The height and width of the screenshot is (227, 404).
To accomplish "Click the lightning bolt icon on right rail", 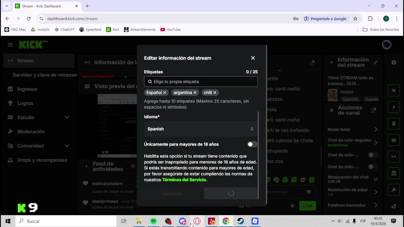I will point(394,107).
